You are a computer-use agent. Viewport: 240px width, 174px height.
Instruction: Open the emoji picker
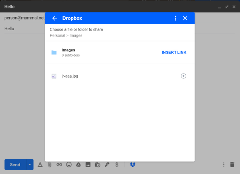(69, 164)
